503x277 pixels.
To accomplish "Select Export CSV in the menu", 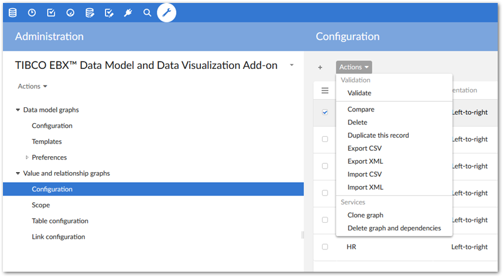I will point(365,148).
